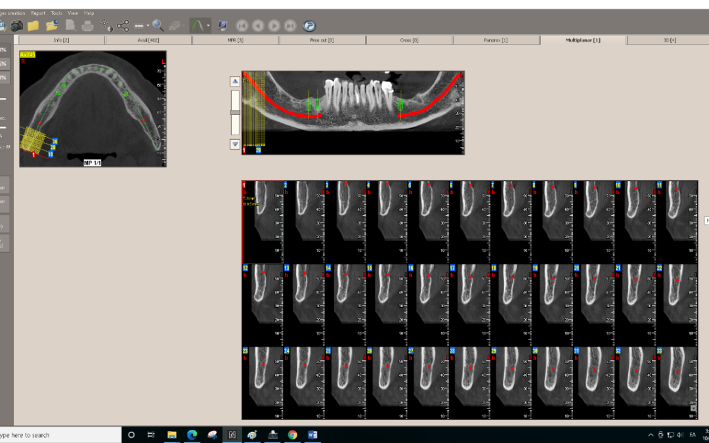Open dropdown arrow beside histogram curve icon
The width and height of the screenshot is (709, 443).
(209, 26)
